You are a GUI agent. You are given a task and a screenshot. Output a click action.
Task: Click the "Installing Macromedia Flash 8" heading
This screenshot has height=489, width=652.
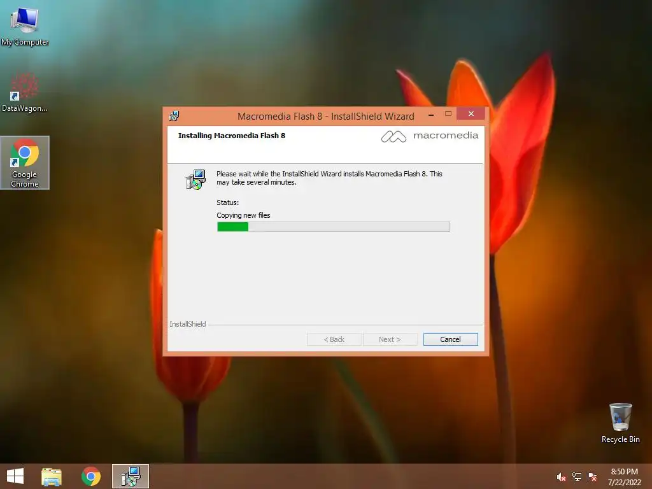coord(232,136)
